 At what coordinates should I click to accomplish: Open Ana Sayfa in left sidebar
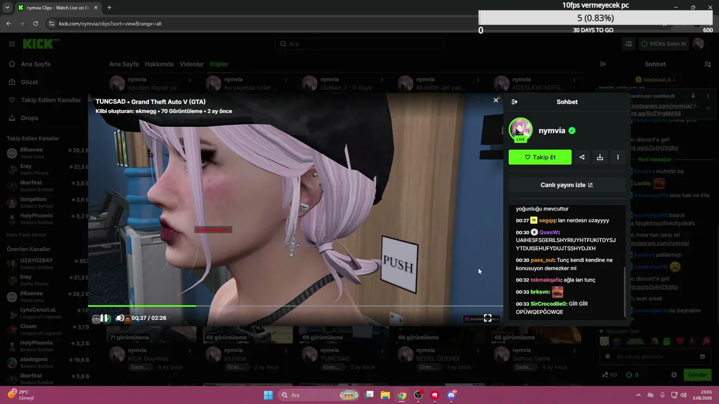tap(35, 64)
